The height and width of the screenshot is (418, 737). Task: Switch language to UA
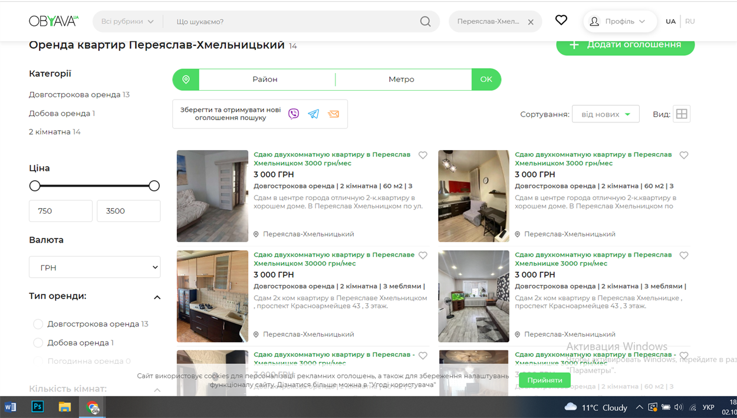click(x=670, y=22)
